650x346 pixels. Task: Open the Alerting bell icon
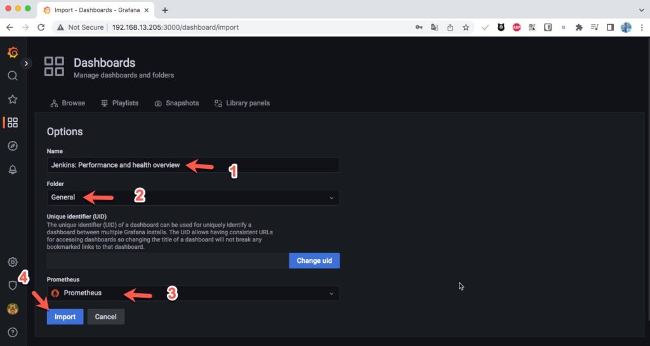click(13, 170)
